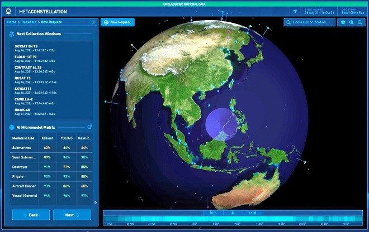Click the AI Micromodel Matrix cube icon
This screenshot has width=369, height=232.
point(12,127)
